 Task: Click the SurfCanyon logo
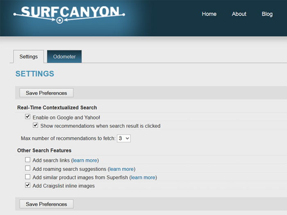[69, 15]
